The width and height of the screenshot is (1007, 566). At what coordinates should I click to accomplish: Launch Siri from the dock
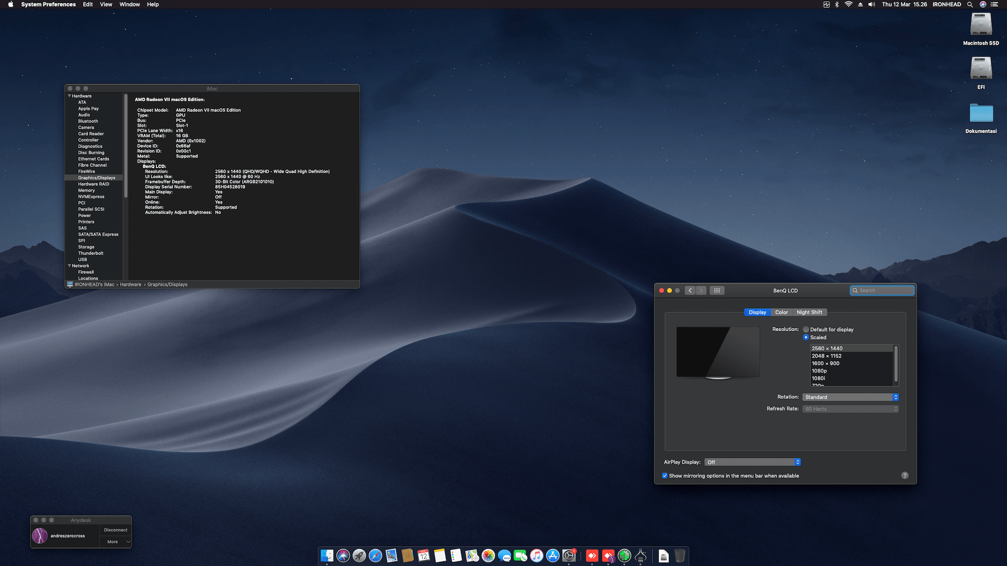[343, 556]
